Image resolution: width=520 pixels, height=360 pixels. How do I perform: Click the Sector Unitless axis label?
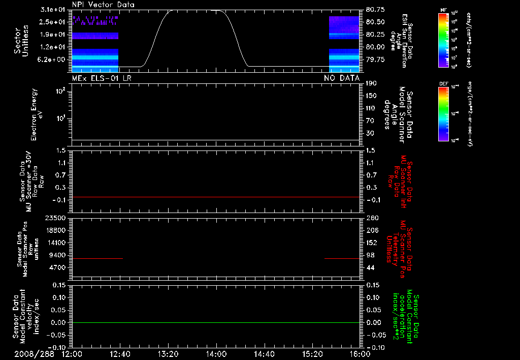(21, 41)
